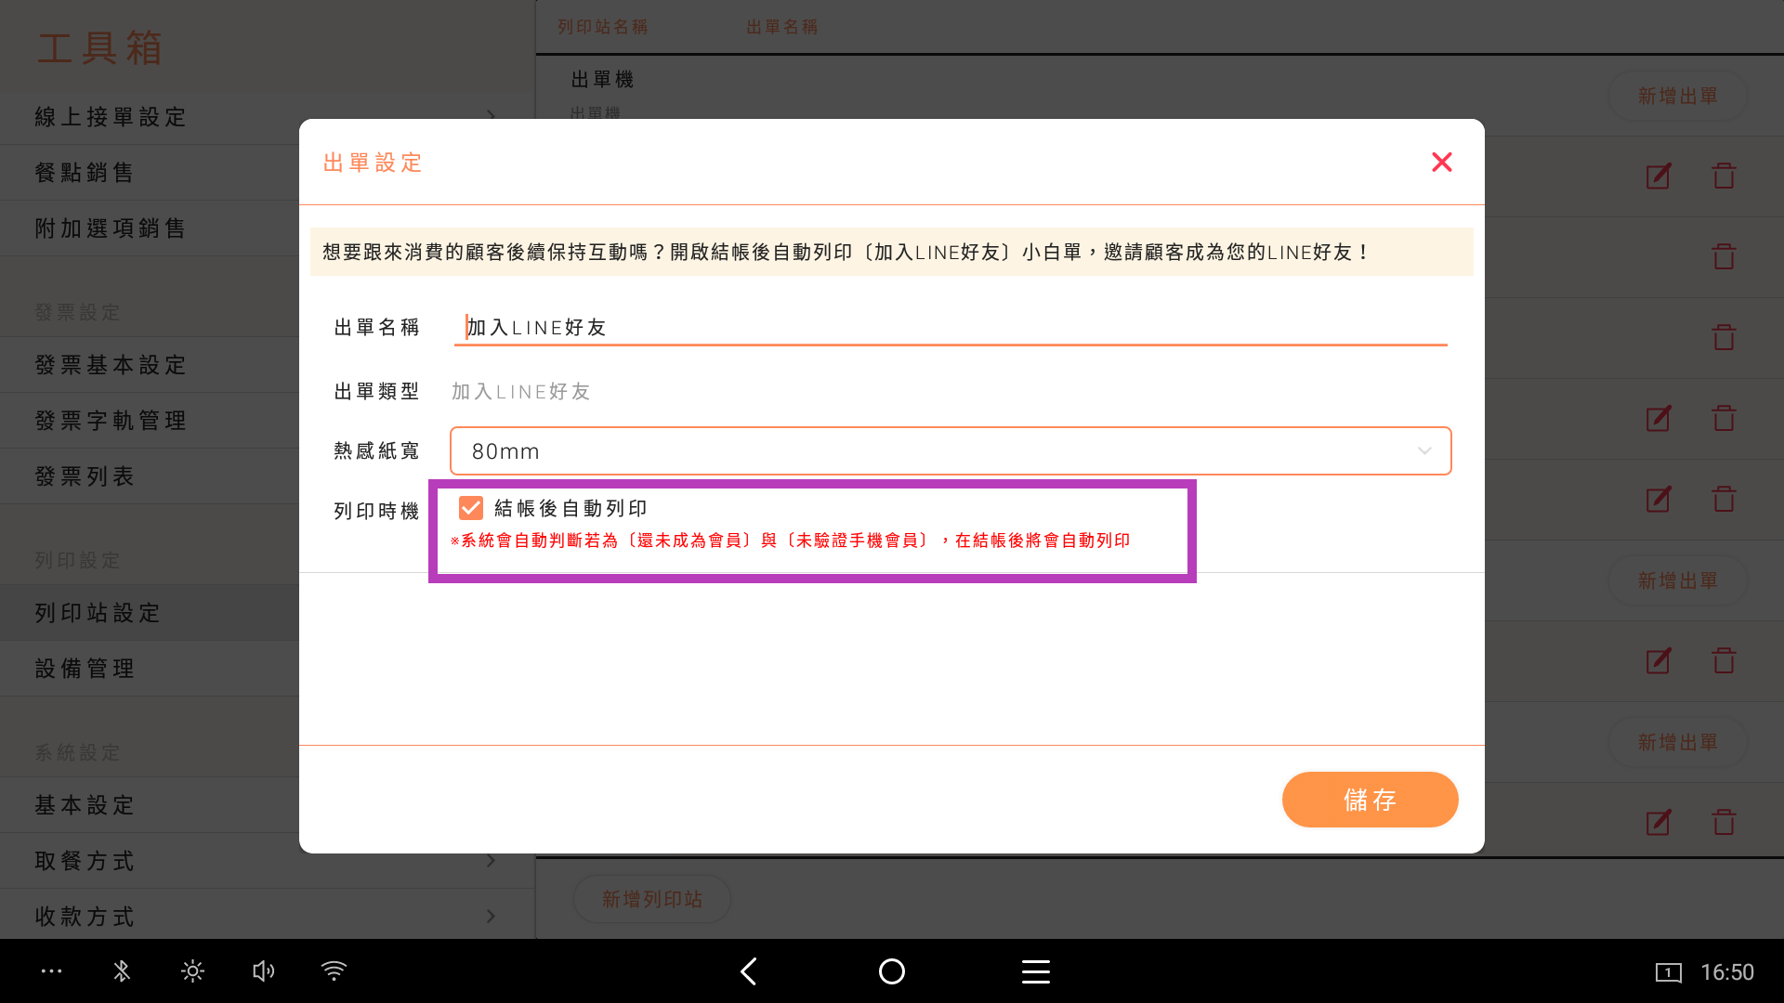
Task: Click the topmost trash delete icon
Action: tap(1724, 176)
